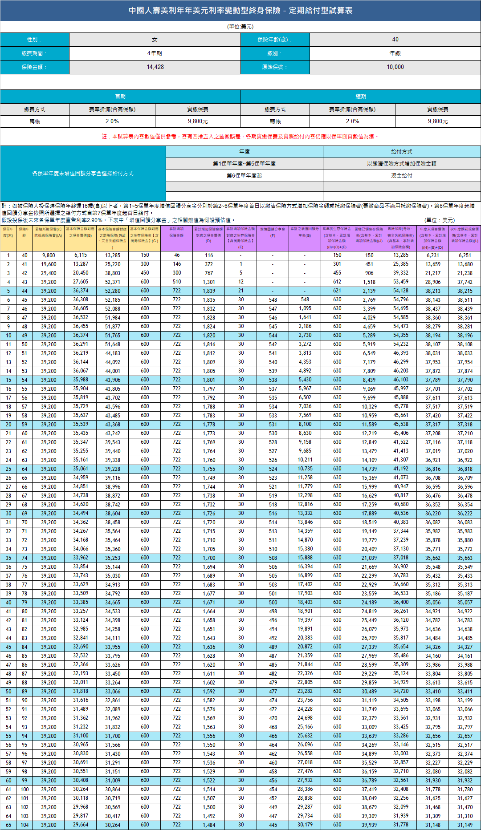
Task: Click the 續期 section header
Action: coord(361,97)
